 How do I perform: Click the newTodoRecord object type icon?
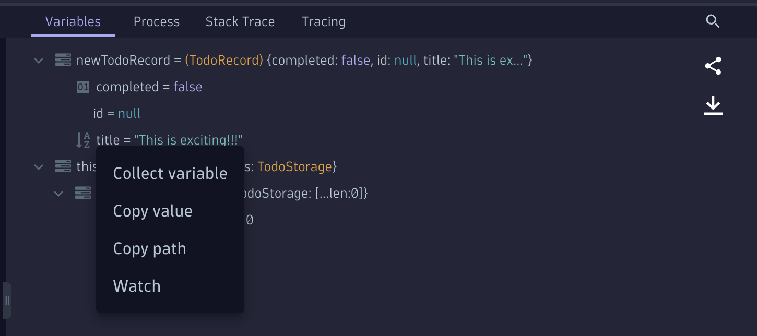63,61
